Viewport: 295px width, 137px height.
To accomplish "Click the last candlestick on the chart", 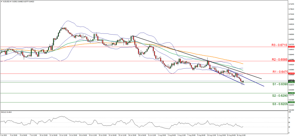I will (243, 81).
